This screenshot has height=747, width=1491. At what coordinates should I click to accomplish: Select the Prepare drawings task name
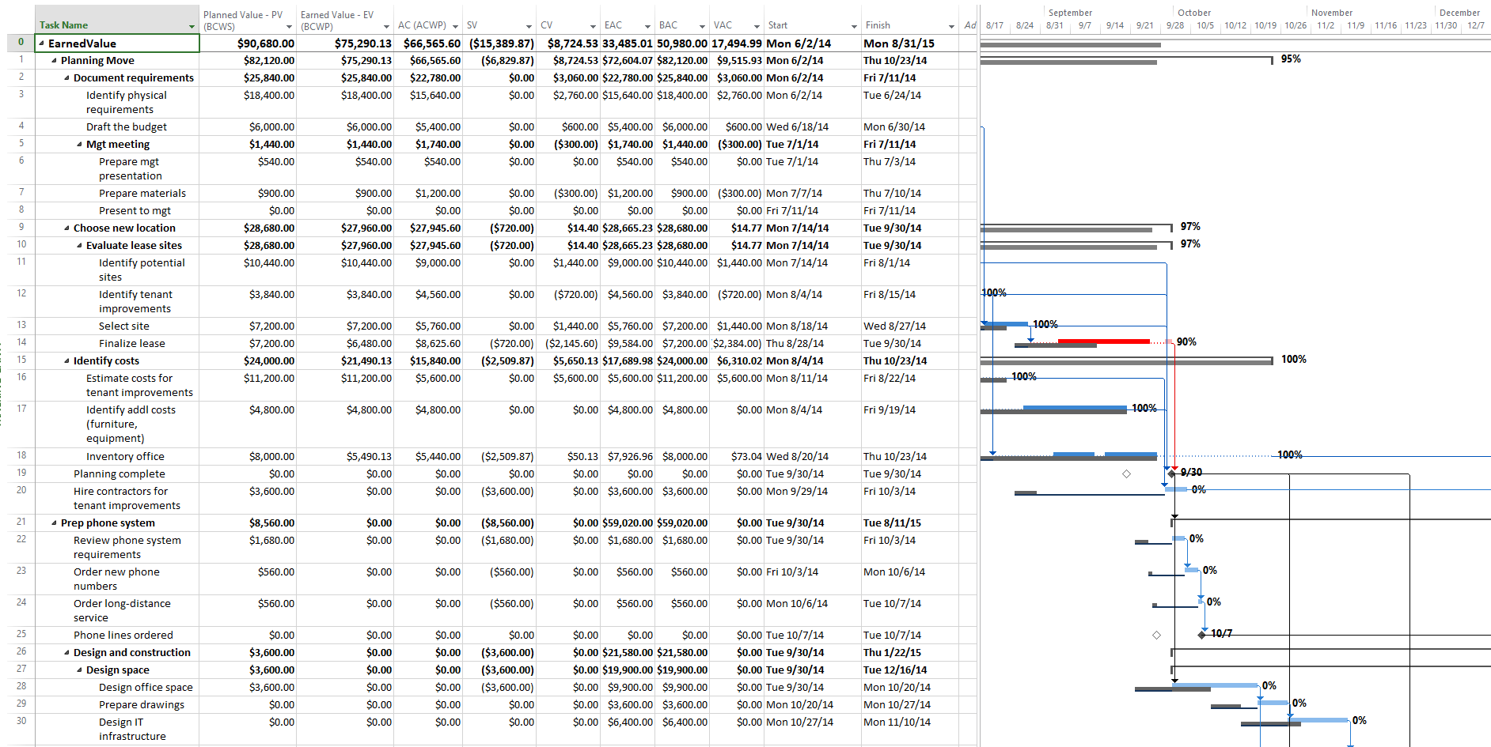tap(142, 705)
